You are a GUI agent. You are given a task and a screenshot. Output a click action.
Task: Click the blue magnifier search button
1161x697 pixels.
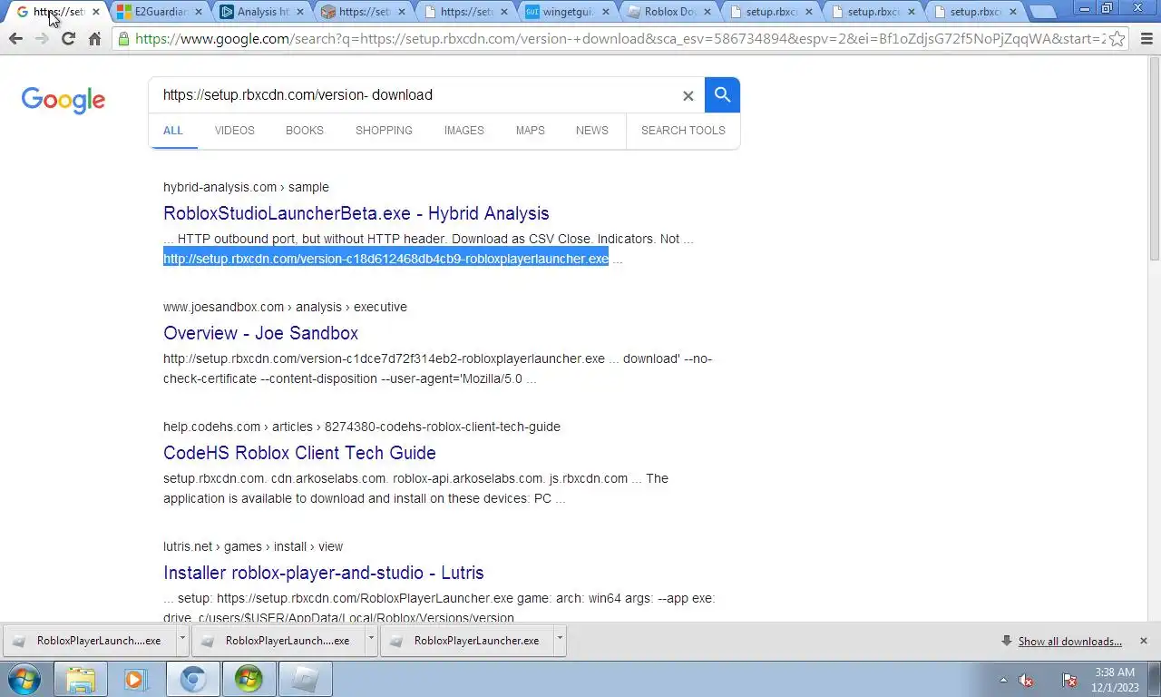[722, 94]
